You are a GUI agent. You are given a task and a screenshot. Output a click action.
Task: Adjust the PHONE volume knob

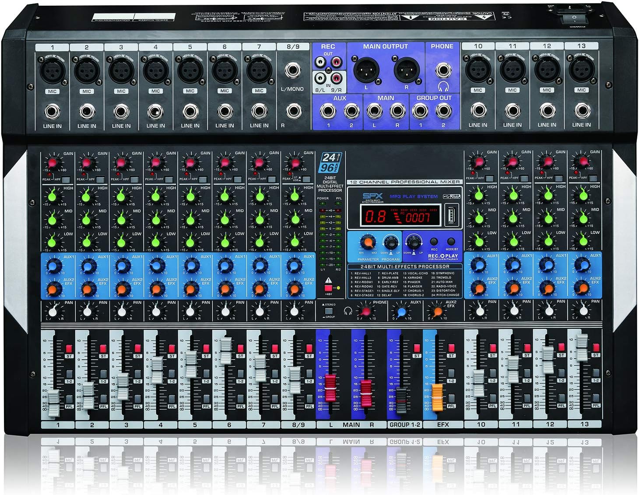366,311
